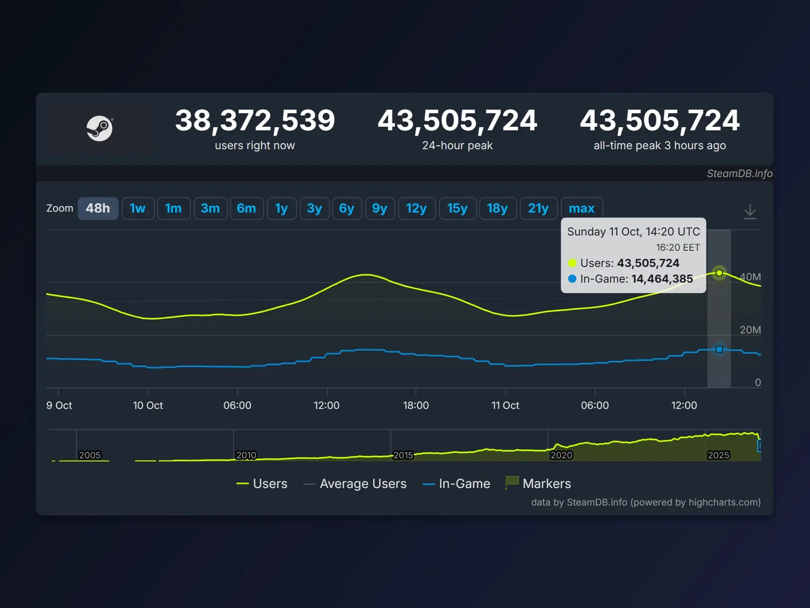Viewport: 810px width, 608px height.
Task: Change zoom to 9y
Action: (x=380, y=209)
